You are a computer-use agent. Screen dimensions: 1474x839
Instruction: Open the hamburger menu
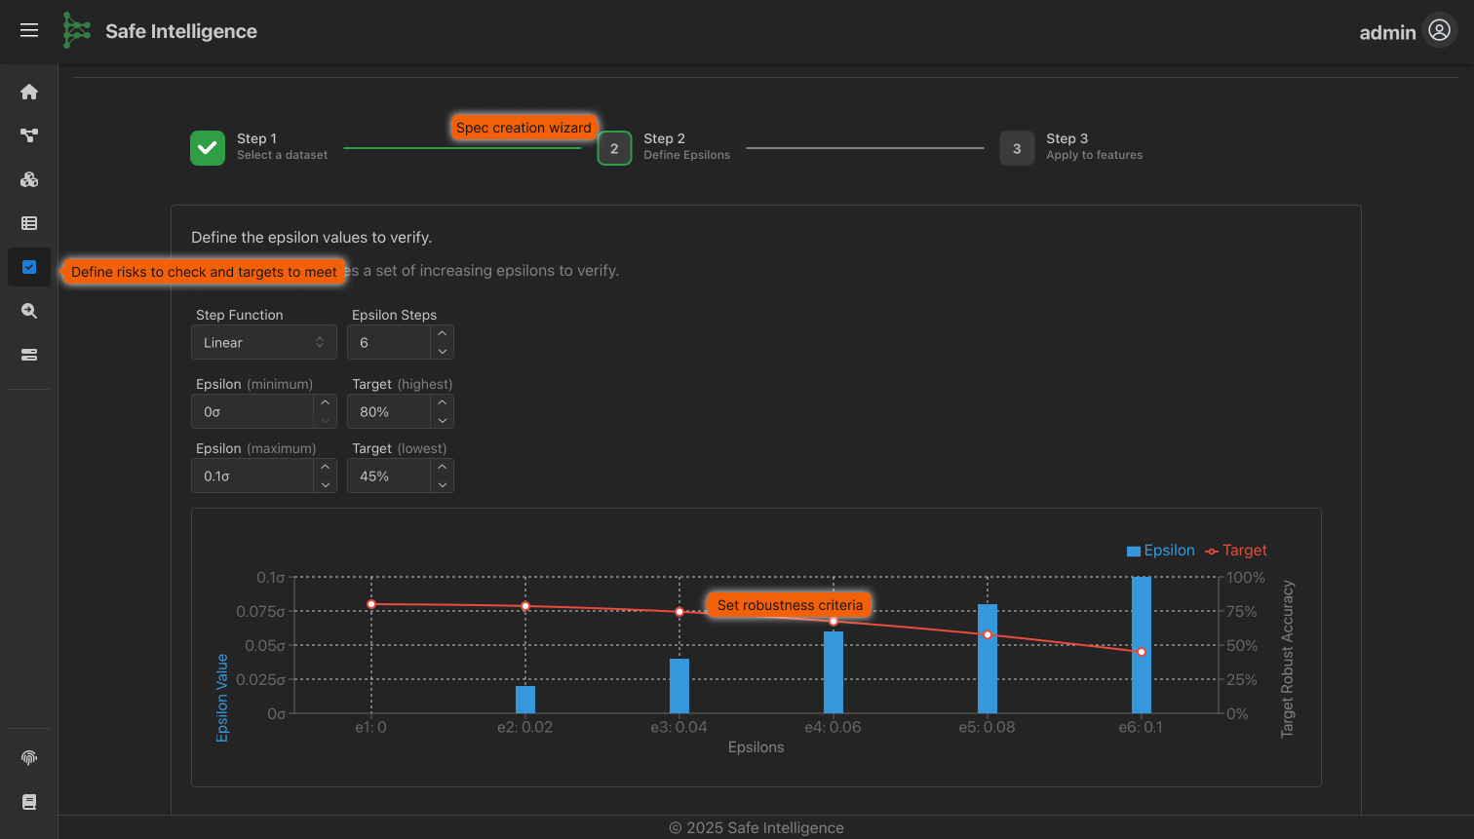pyautogui.click(x=29, y=30)
